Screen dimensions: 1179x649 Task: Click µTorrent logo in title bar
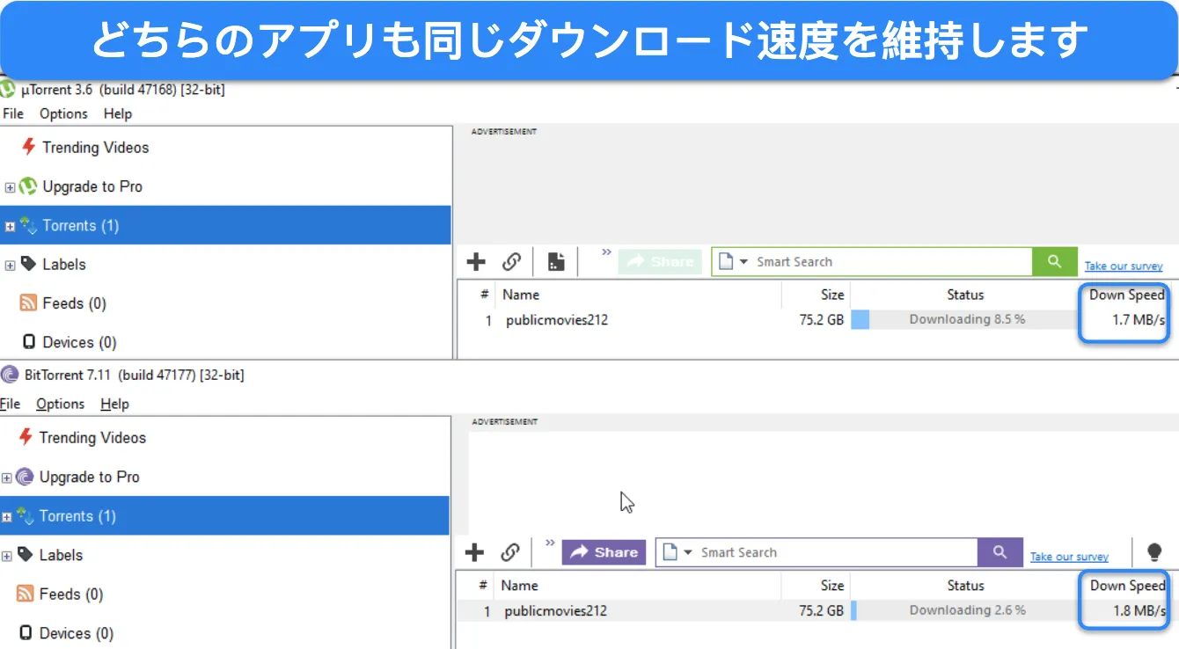tap(8, 89)
